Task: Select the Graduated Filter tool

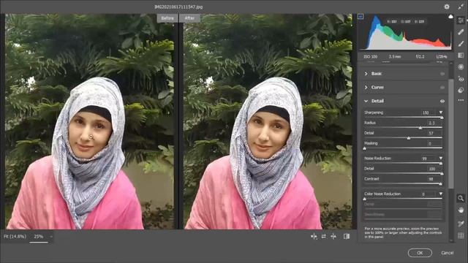Action: 461,56
